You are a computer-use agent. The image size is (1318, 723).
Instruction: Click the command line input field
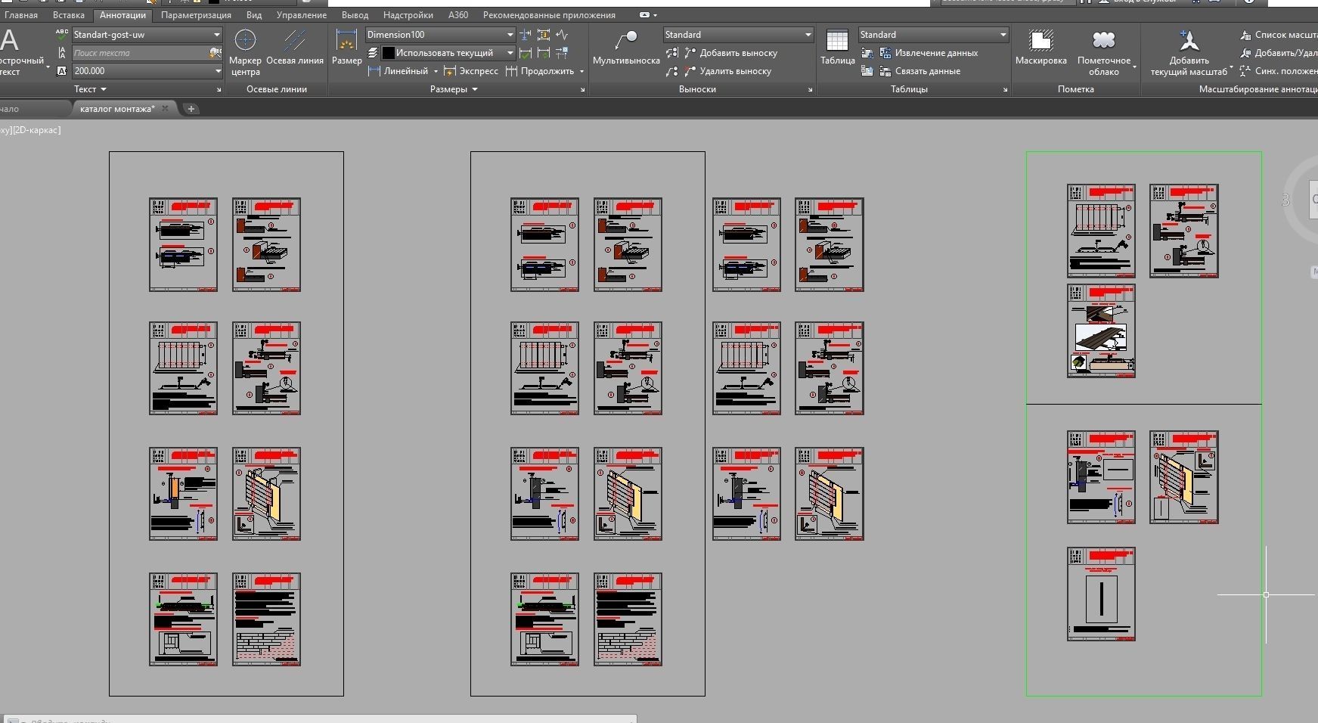[321, 720]
